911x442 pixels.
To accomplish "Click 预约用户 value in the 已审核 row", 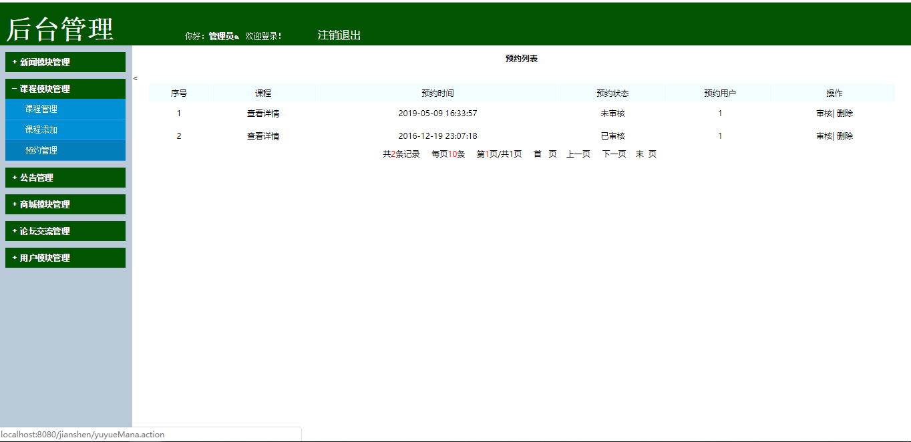I will 720,136.
